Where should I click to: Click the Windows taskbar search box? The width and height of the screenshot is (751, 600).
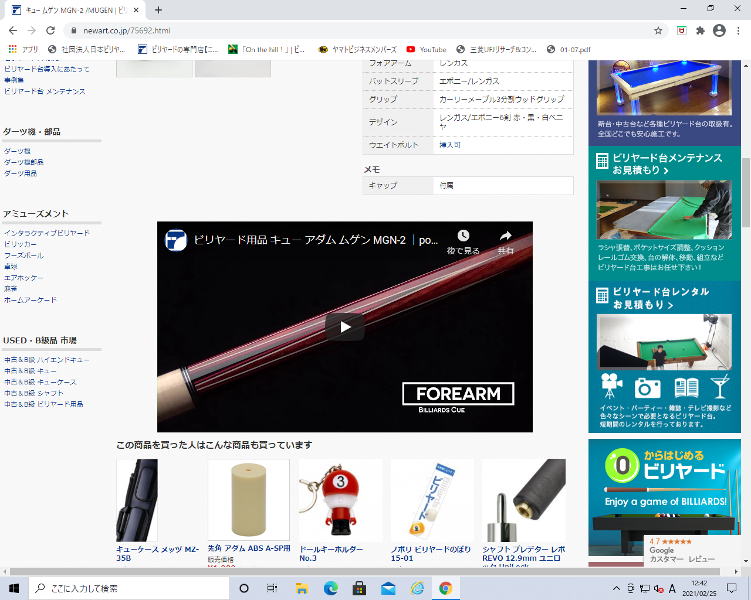129,588
